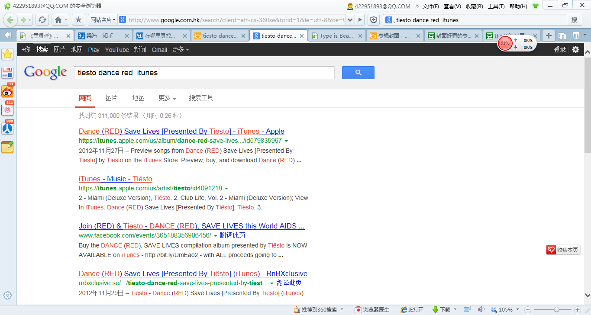Click the 91% memory accelerator ball
Viewport: 591px width, 315px height.
coord(505,43)
